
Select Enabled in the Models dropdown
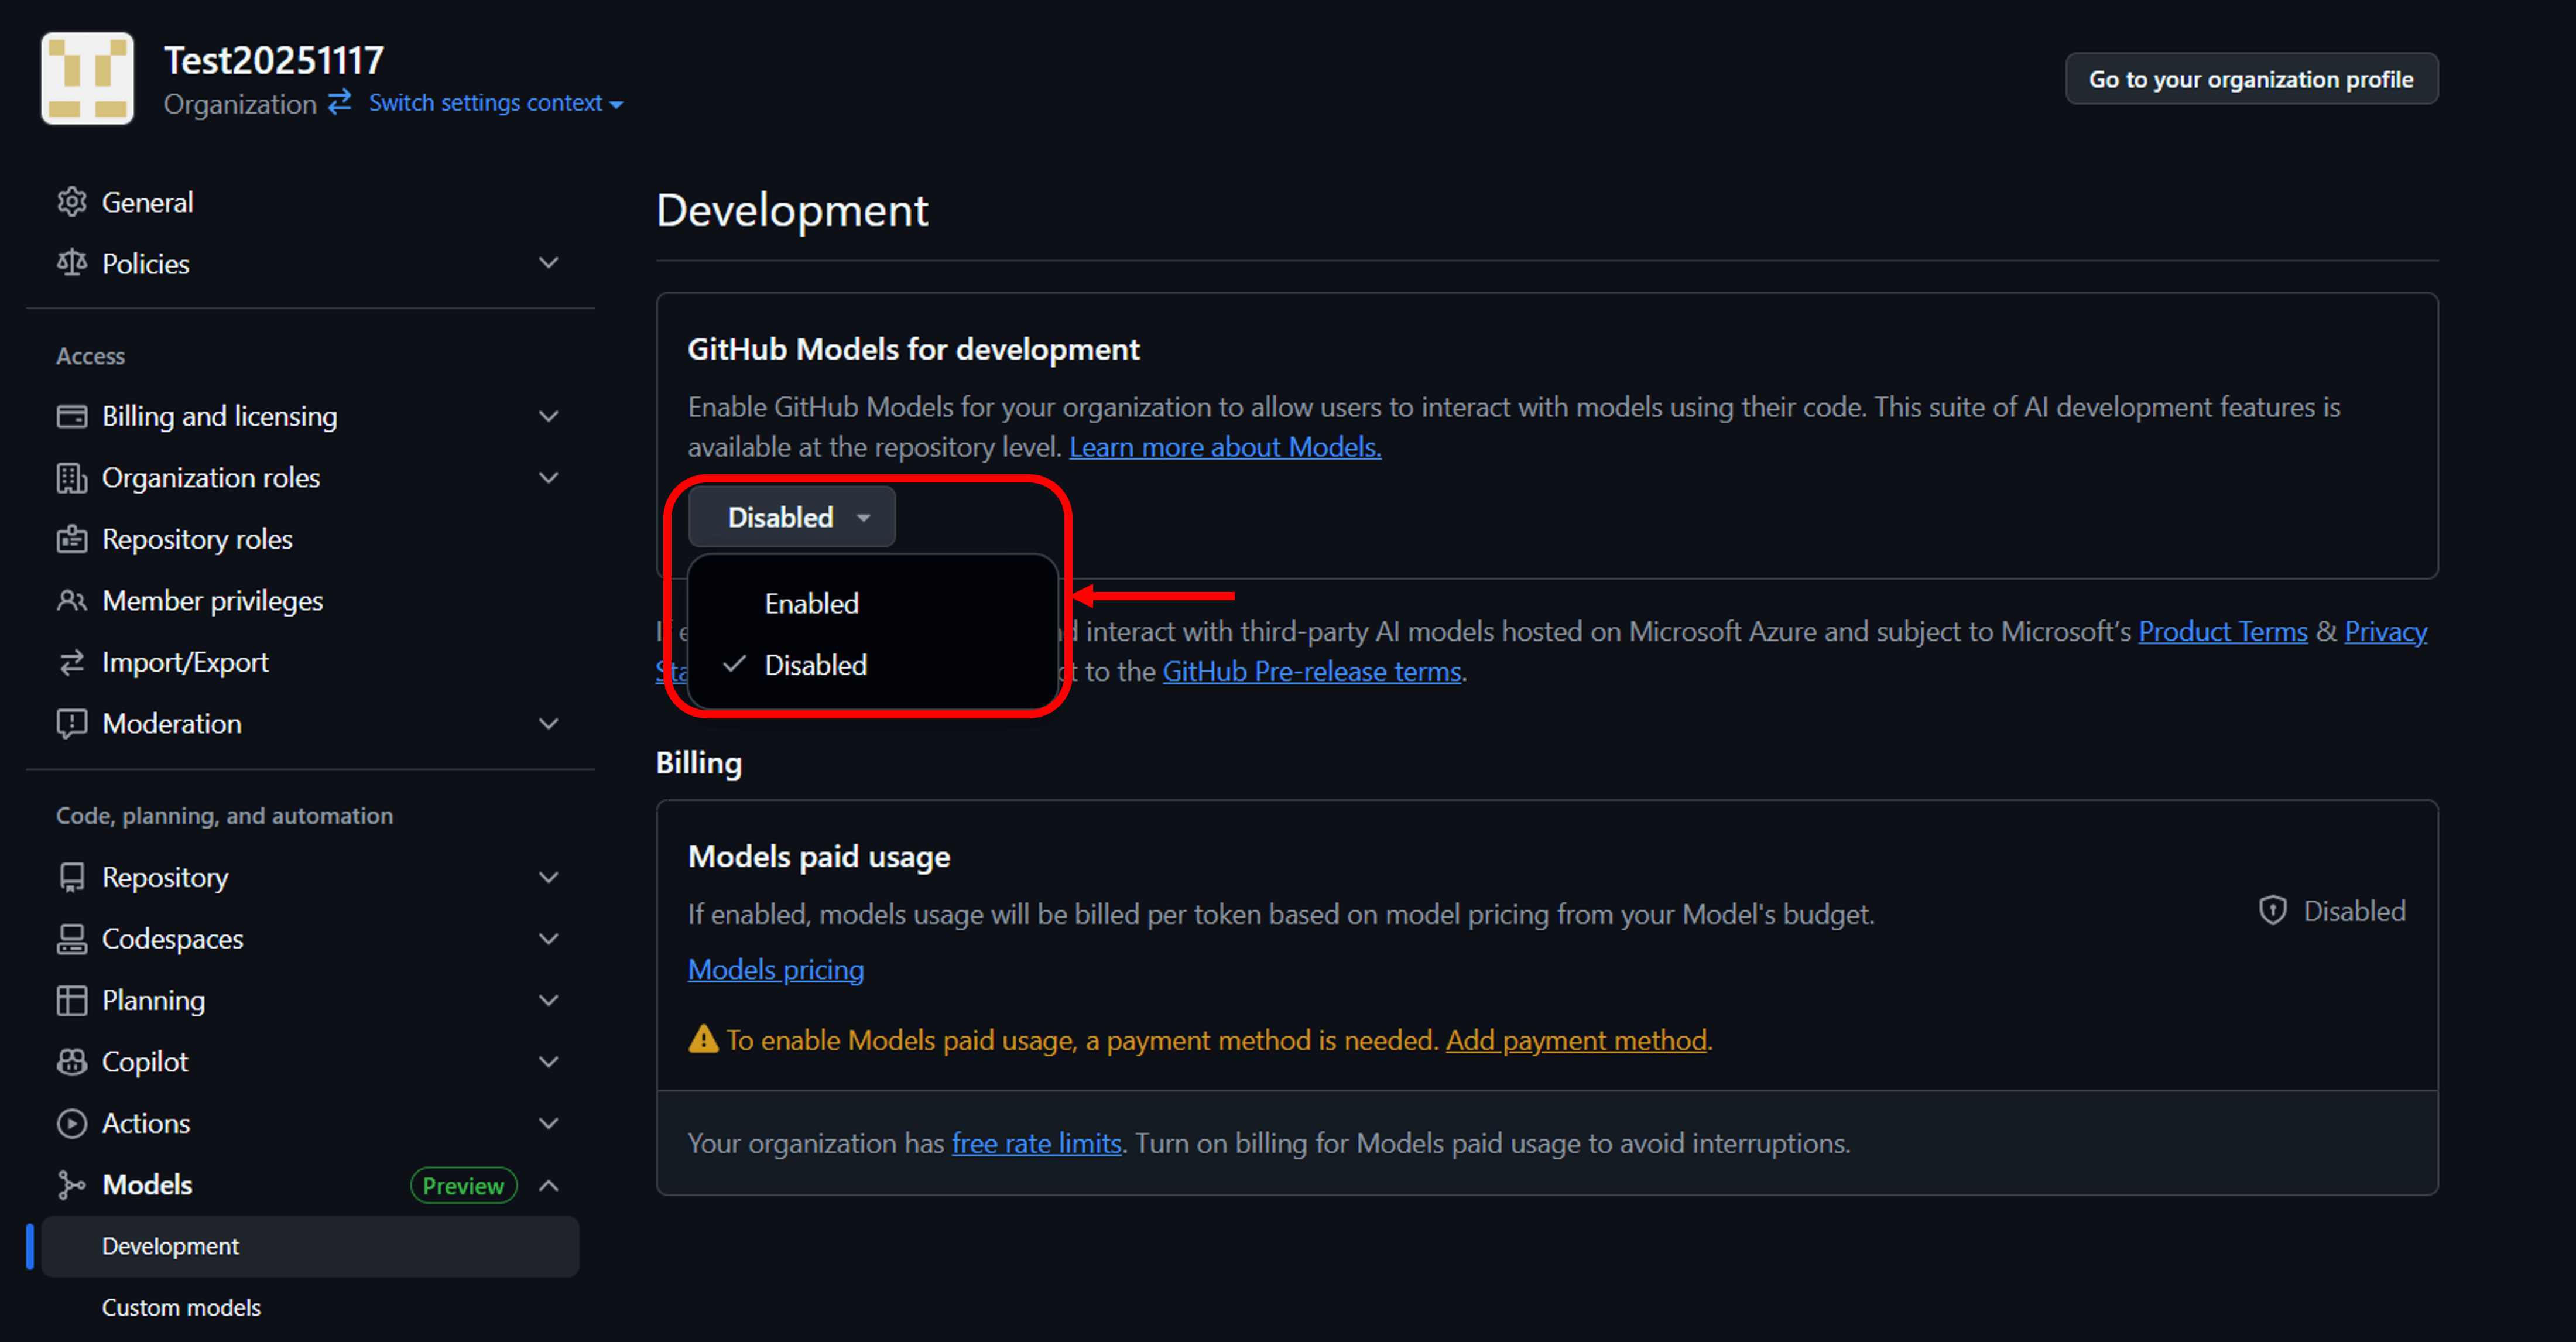811,603
